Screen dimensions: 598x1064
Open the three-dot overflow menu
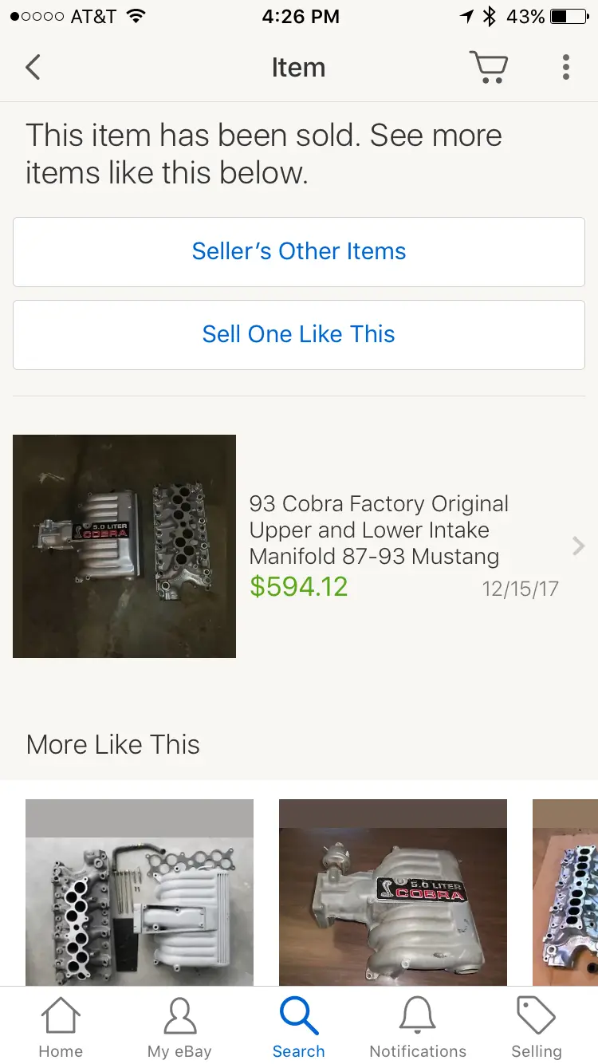[565, 67]
